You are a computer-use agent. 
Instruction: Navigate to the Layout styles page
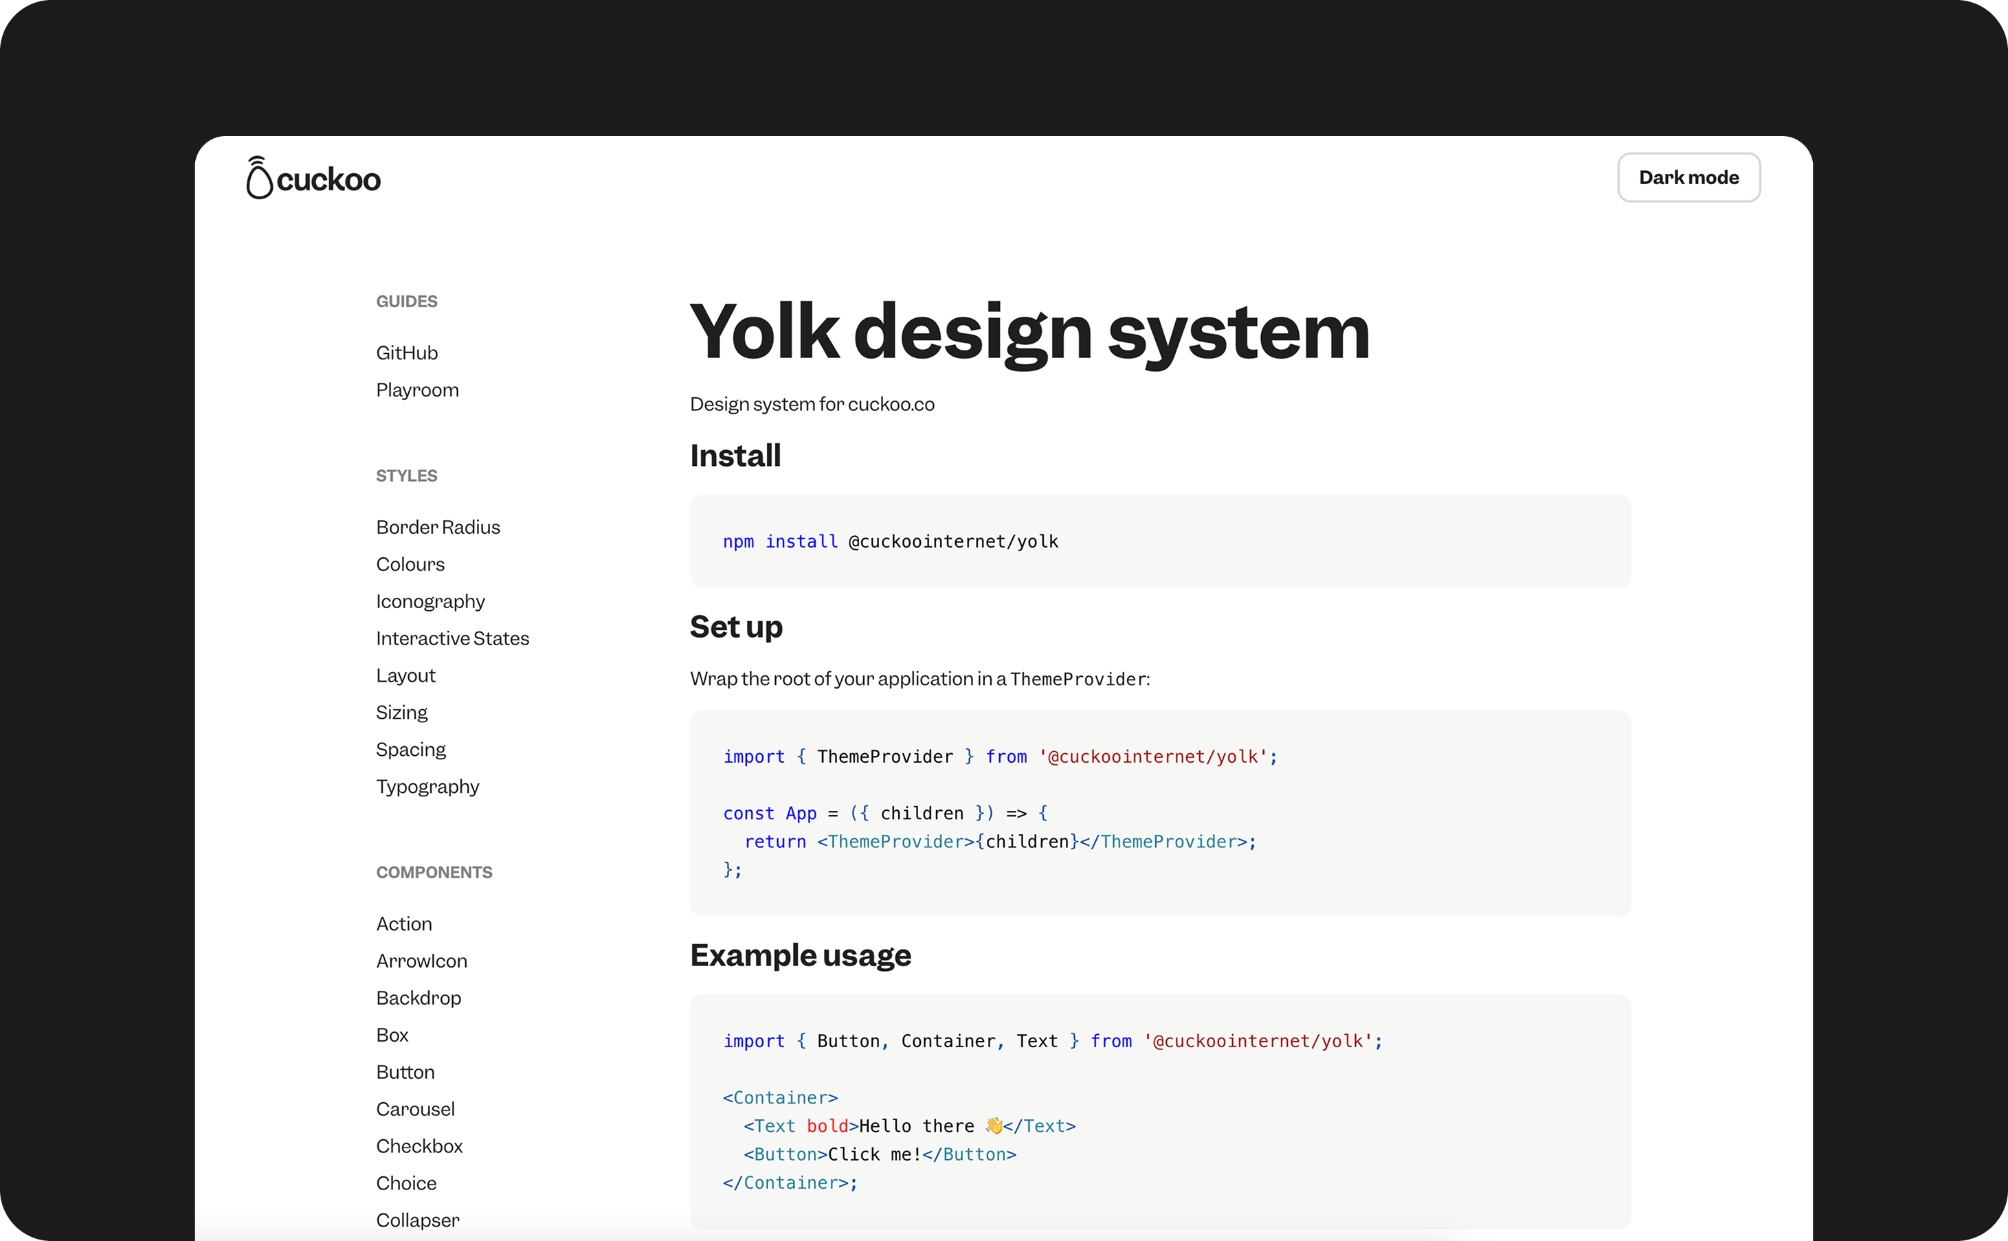pos(405,675)
